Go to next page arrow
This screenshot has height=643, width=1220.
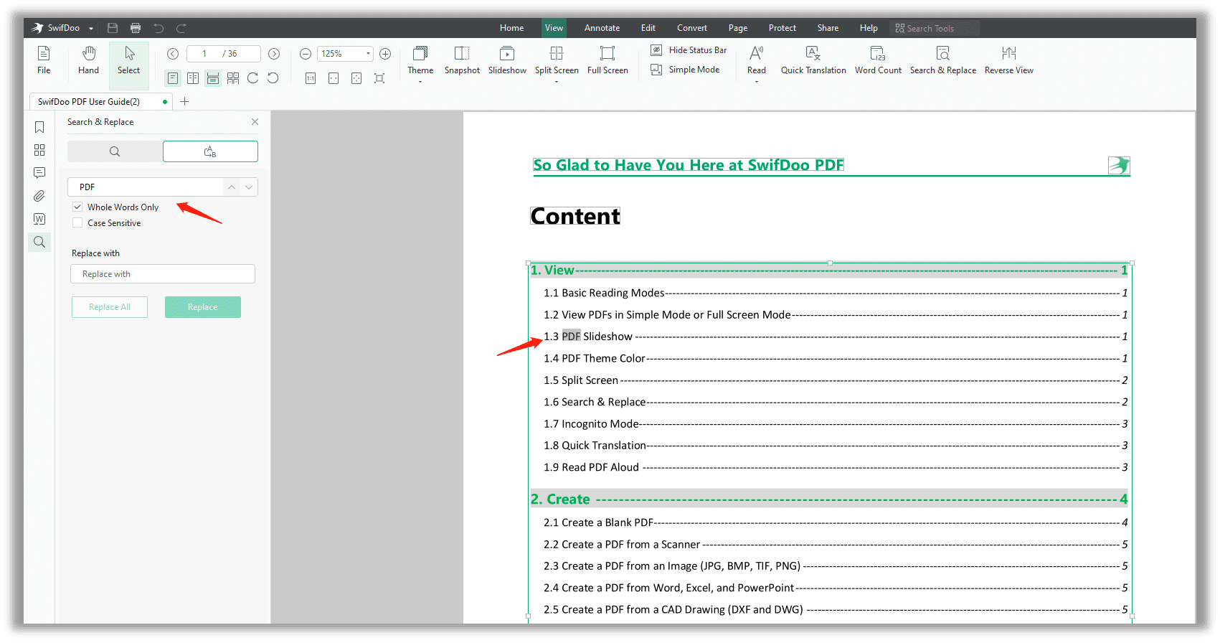tap(274, 54)
